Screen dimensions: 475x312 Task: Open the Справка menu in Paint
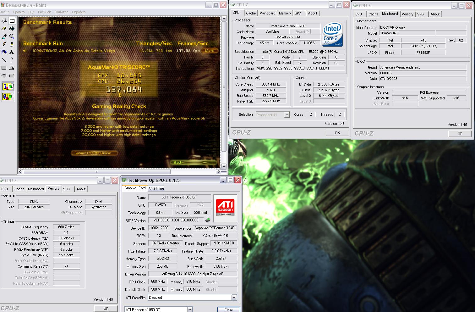(79, 12)
